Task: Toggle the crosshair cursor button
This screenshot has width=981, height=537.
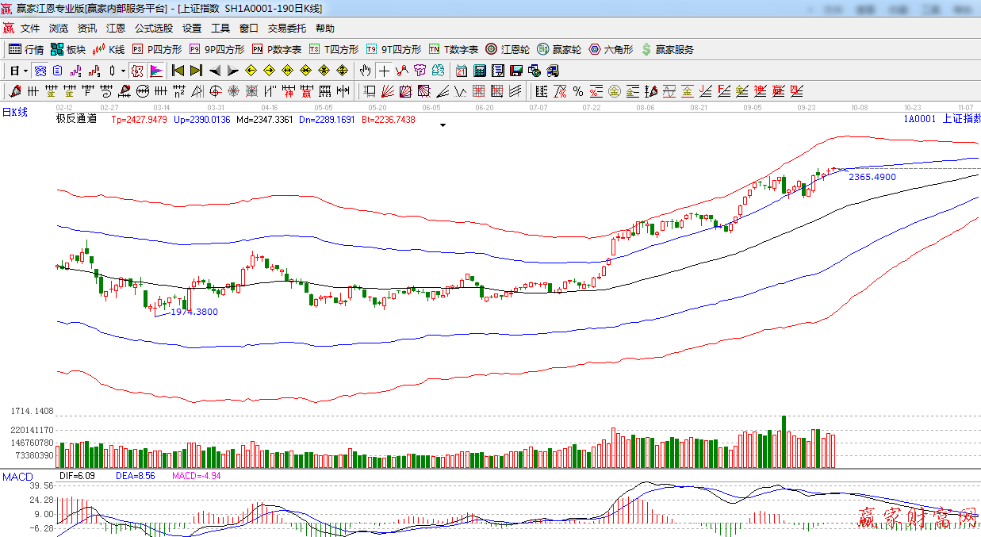Action: [x=384, y=71]
